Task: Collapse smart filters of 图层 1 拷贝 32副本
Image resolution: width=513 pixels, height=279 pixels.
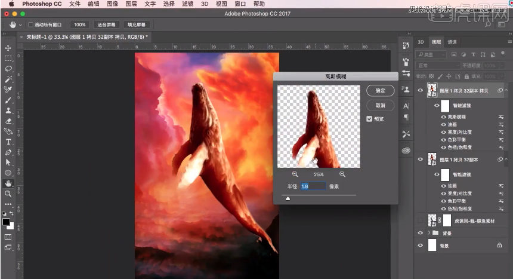Action: tap(506, 160)
